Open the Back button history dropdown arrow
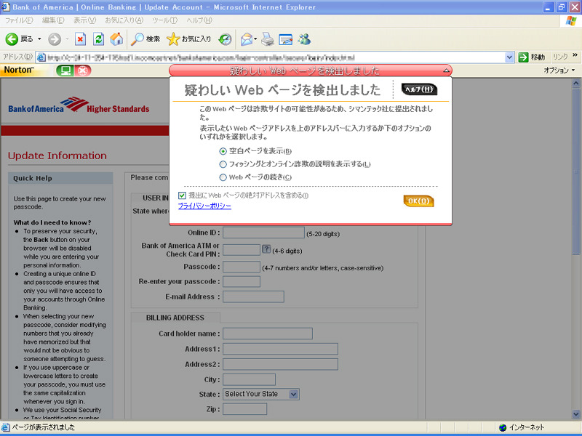This screenshot has width=582, height=436. point(39,39)
